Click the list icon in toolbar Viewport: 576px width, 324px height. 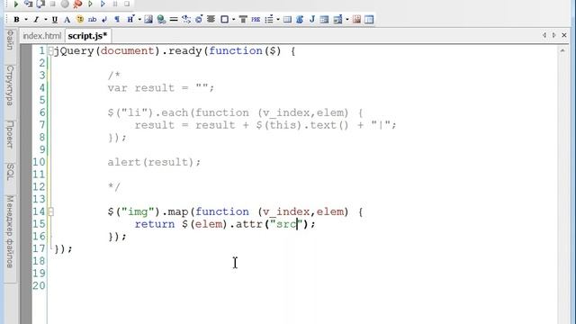(269, 20)
